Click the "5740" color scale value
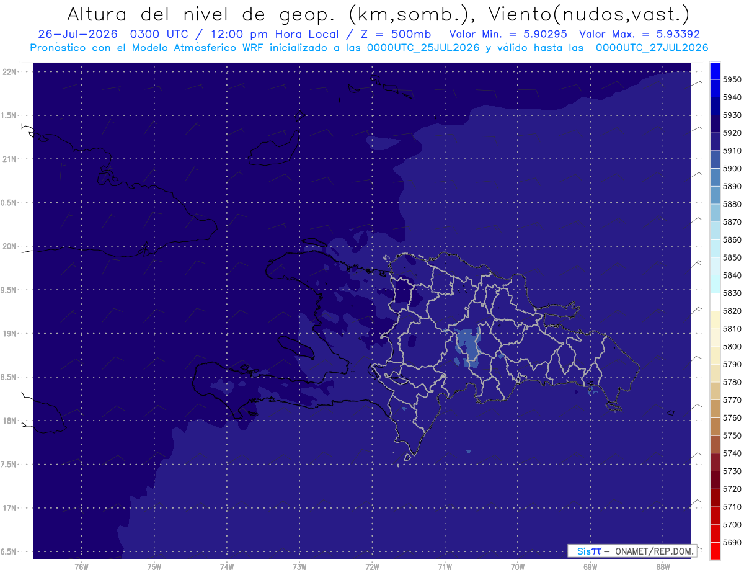744x575 pixels. tap(732, 453)
